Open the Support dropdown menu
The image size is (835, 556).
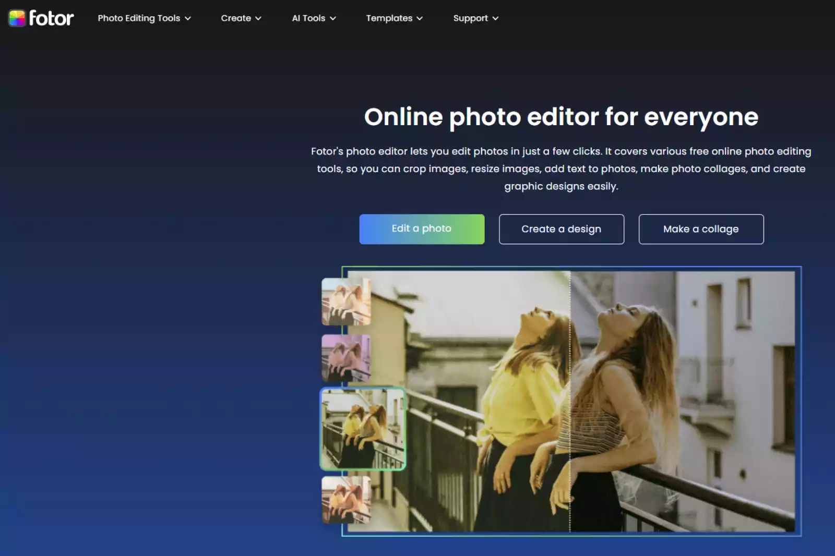click(x=495, y=18)
